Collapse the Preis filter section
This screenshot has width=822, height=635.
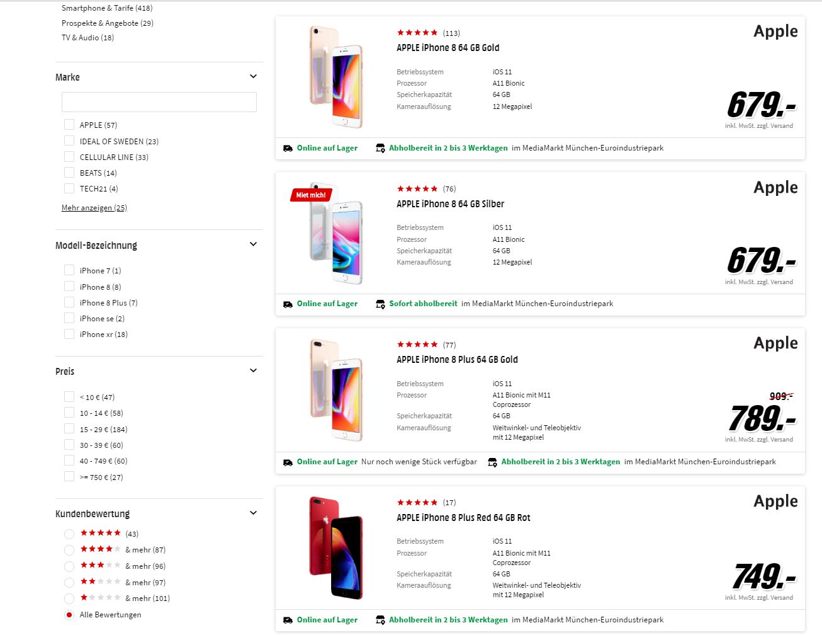(x=253, y=370)
